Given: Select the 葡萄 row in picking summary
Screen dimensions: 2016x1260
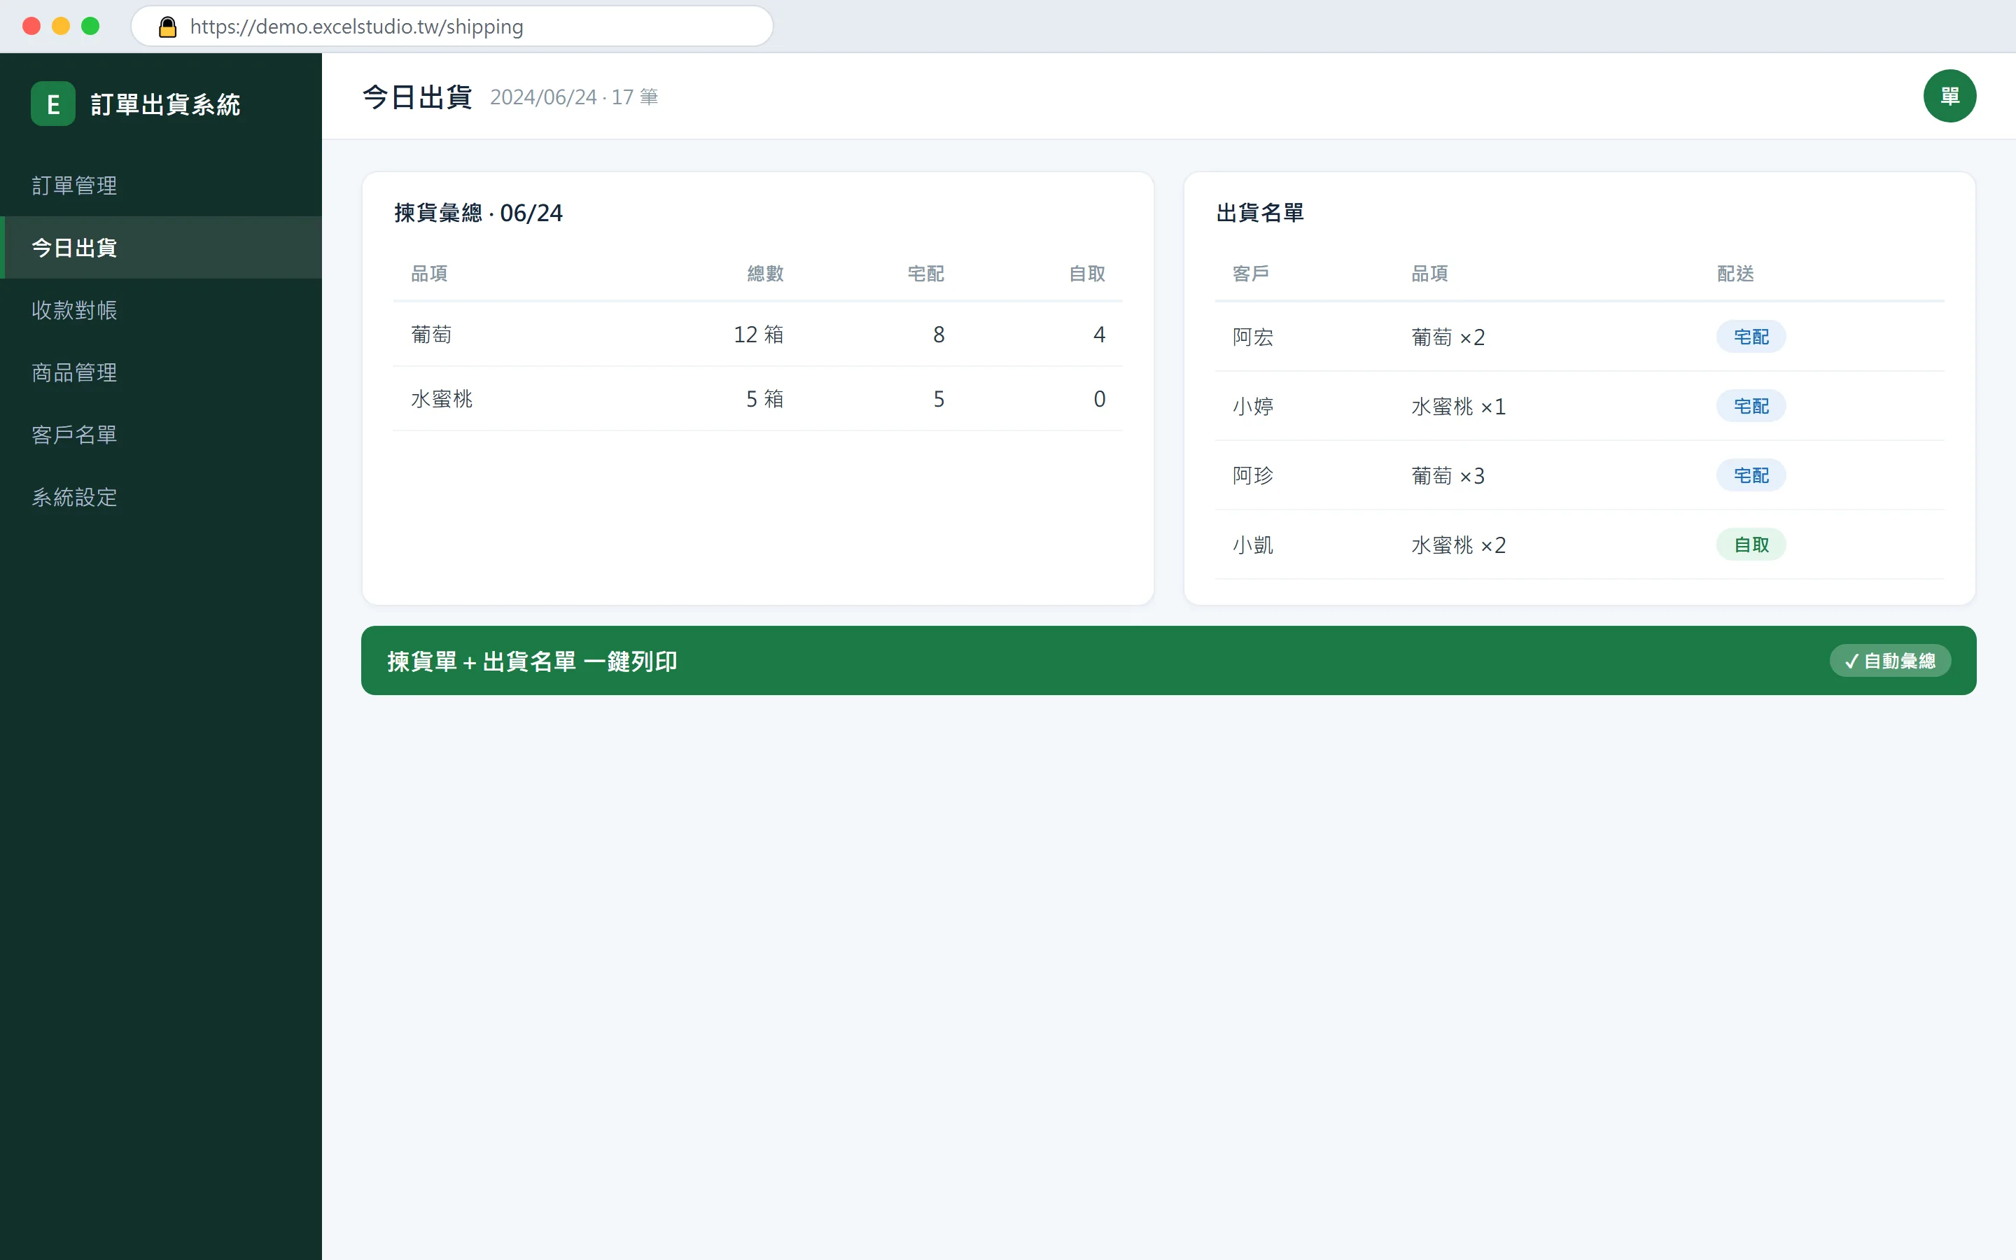Looking at the screenshot, I should pos(757,334).
